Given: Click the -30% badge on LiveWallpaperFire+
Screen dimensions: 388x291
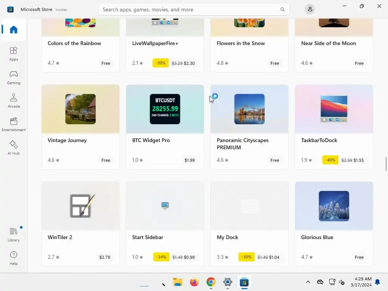Looking at the screenshot, I should click(160, 63).
